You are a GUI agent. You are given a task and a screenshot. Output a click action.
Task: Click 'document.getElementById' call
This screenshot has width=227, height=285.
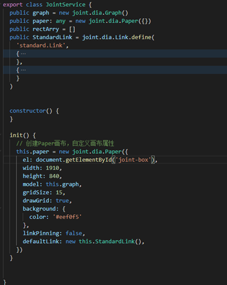(x=74, y=160)
